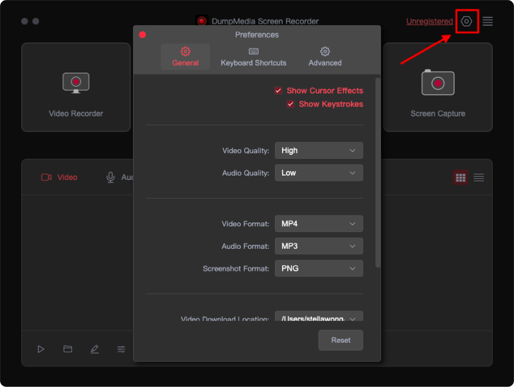This screenshot has width=514, height=387.
Task: Switch to list view of recordings
Action: tap(479, 177)
